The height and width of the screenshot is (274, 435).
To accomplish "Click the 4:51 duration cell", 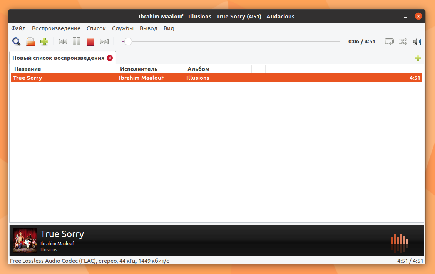I will tap(415, 78).
